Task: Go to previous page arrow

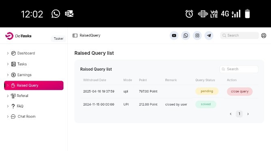Action: pyautogui.click(x=230, y=114)
